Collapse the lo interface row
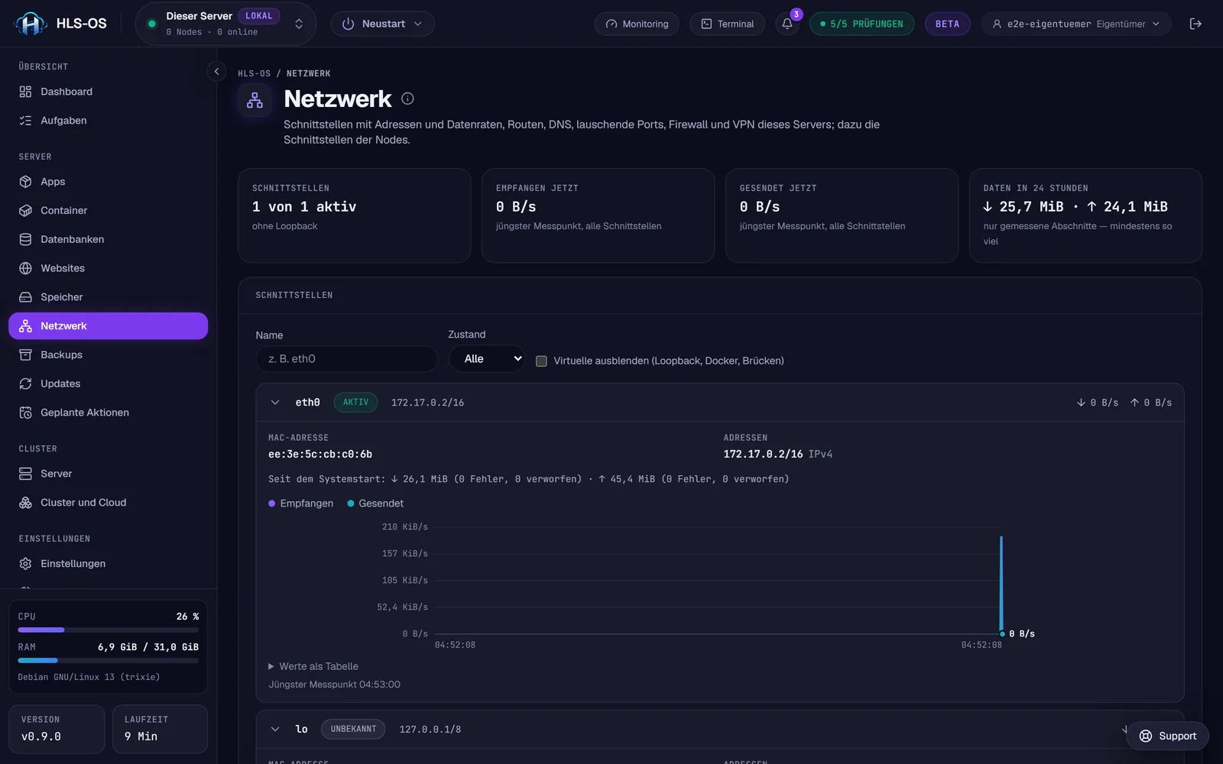Viewport: 1223px width, 764px height. (x=275, y=729)
